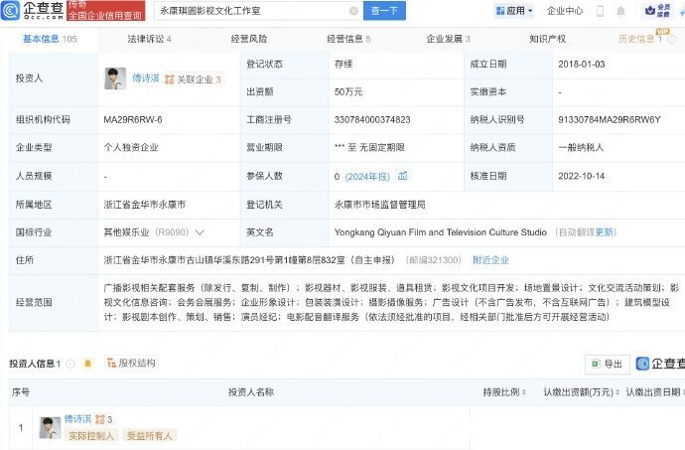This screenshot has height=450, width=685.
Task: Click the red 全国企业信用查询 banner
Action: tap(105, 11)
